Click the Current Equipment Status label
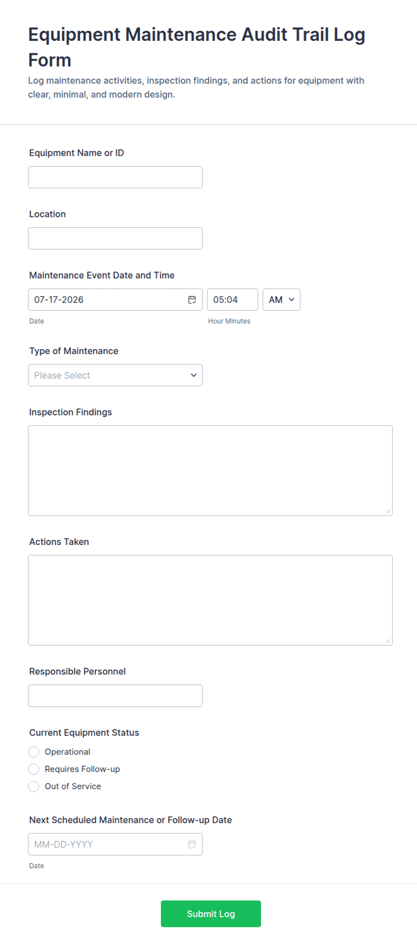Viewport: 417px width, 949px height. pos(84,733)
